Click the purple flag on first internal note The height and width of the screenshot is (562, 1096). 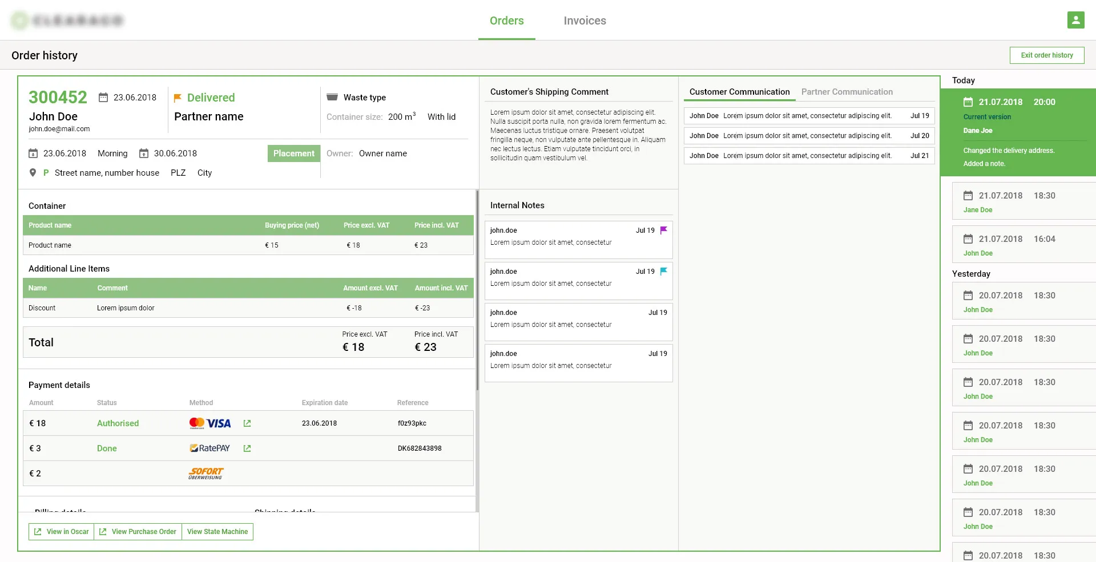point(664,230)
